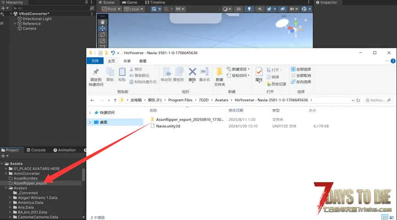
Task: Toggle scene lighting bulb icon
Action: (x=249, y=9)
